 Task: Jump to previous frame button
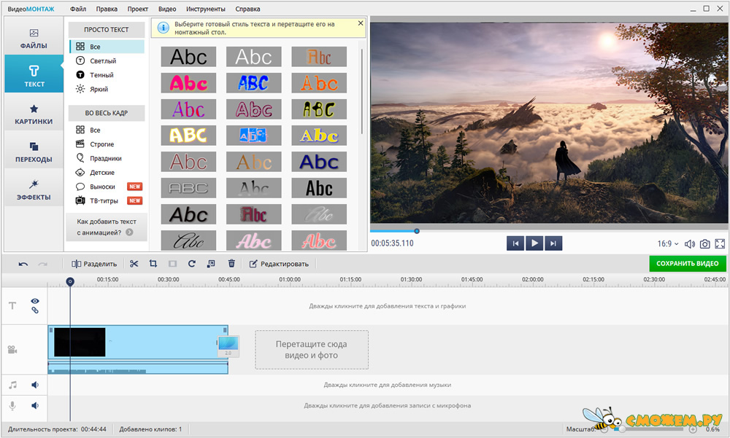tap(515, 243)
